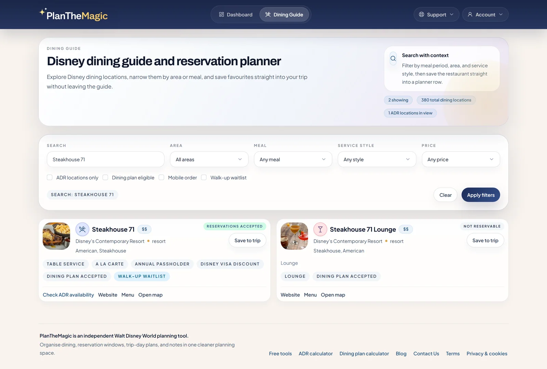Open the Steakhouse 71 Lounge Website link
Image resolution: width=547 pixels, height=369 pixels.
coord(290,295)
